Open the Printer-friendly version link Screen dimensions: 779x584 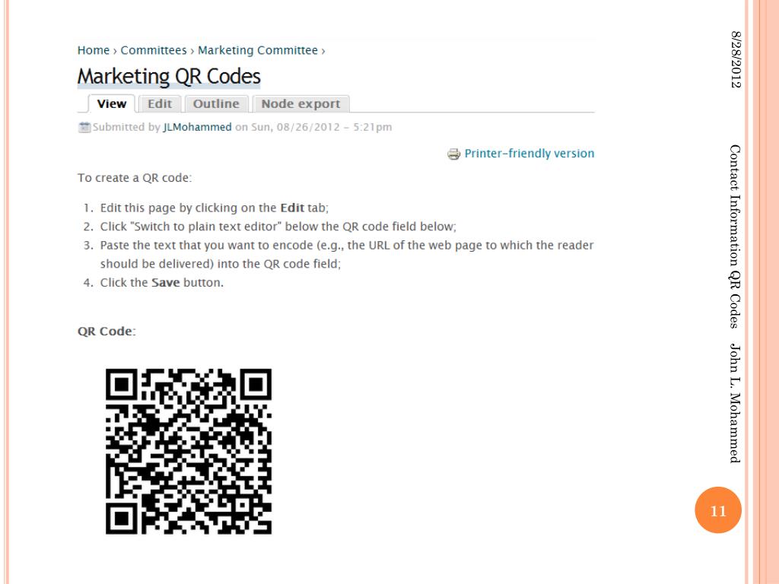(529, 154)
